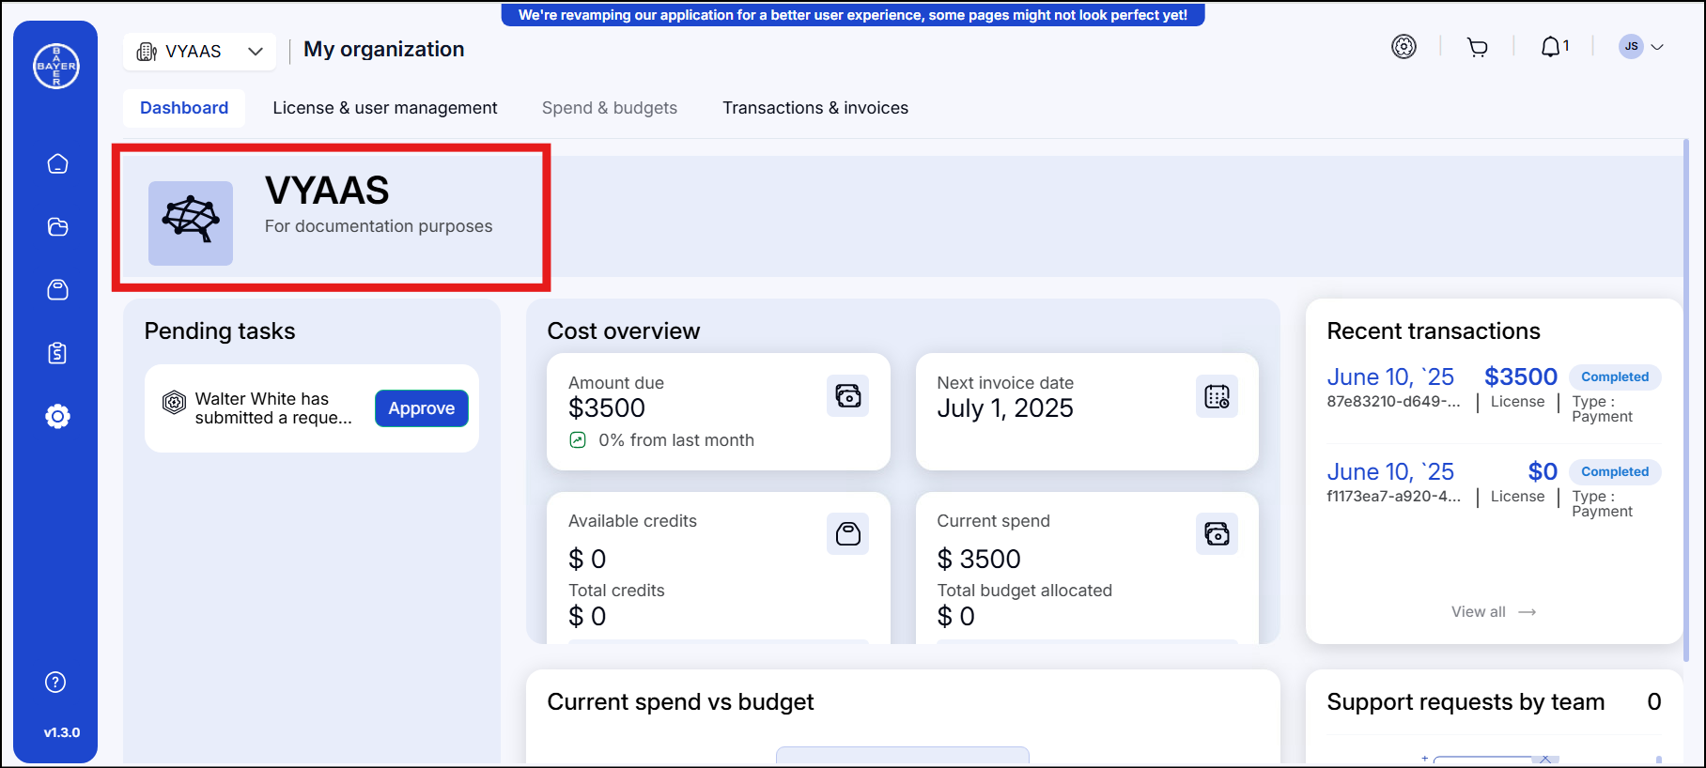The image size is (1706, 768).
Task: Open the VYAAS organization dropdown
Action: (x=199, y=52)
